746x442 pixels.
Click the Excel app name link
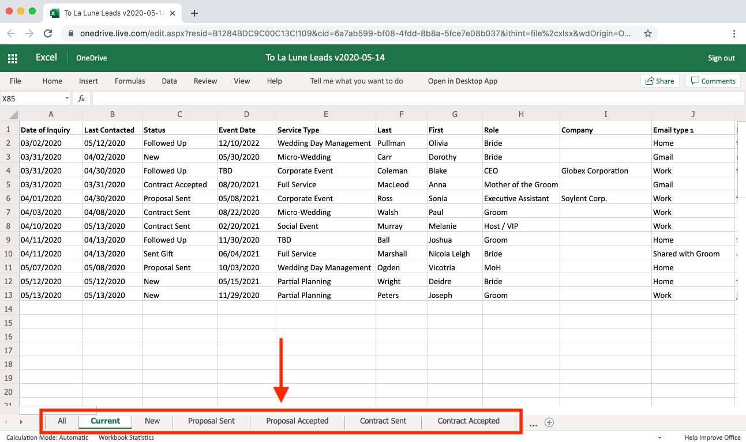(x=46, y=58)
